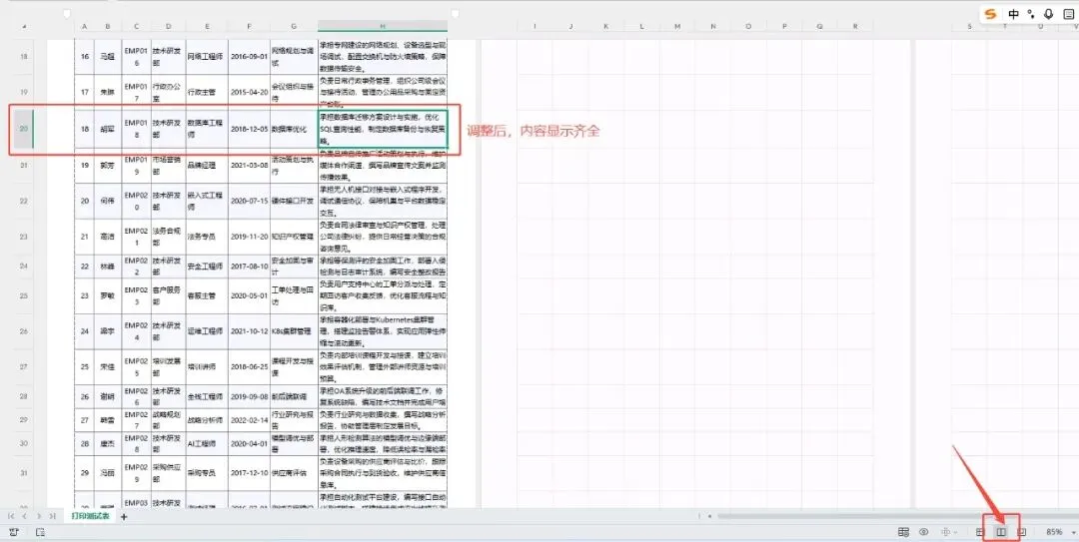Select column B header
This screenshot has width=1079, height=542.
107,26
